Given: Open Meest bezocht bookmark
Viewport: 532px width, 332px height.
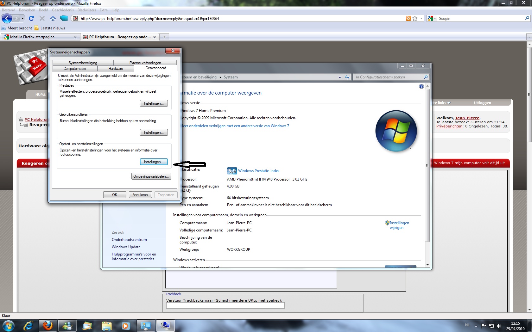Looking at the screenshot, I should (17, 28).
